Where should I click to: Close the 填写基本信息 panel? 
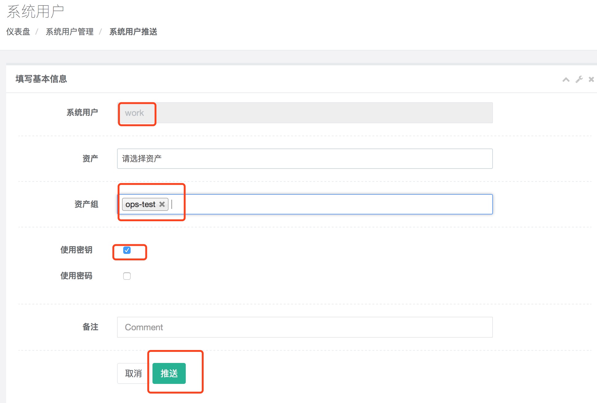coord(591,79)
